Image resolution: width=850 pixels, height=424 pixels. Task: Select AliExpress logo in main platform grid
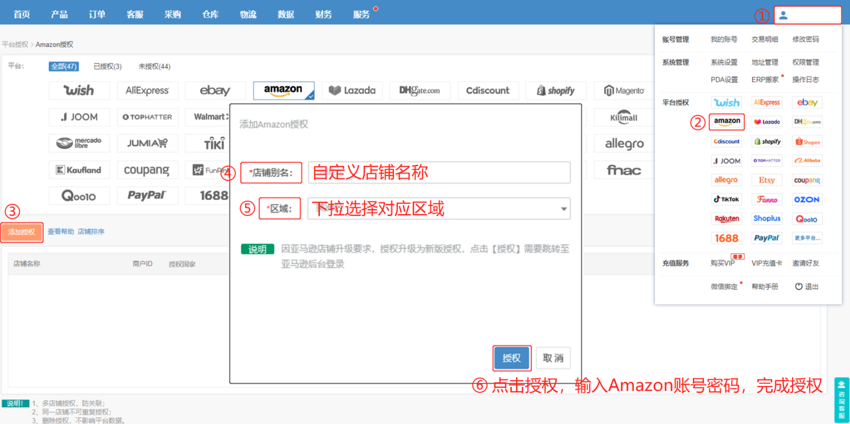coord(147,90)
